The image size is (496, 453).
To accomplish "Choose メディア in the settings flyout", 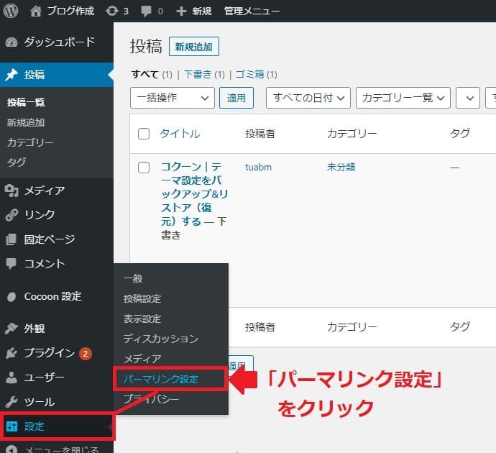I will (x=142, y=359).
